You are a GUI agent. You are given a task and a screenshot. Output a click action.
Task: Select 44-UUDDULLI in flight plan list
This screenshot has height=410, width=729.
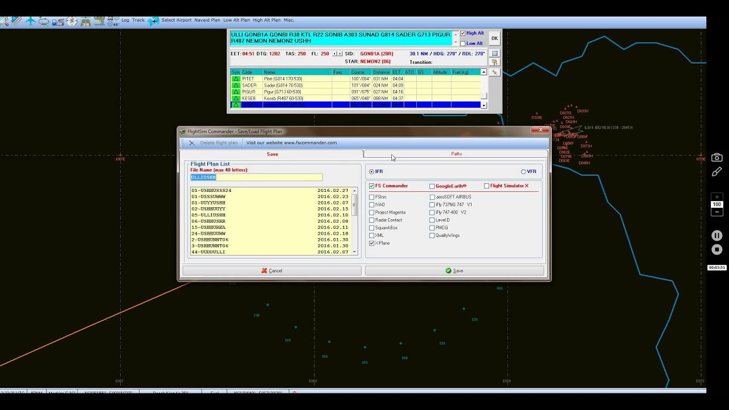[x=271, y=252]
